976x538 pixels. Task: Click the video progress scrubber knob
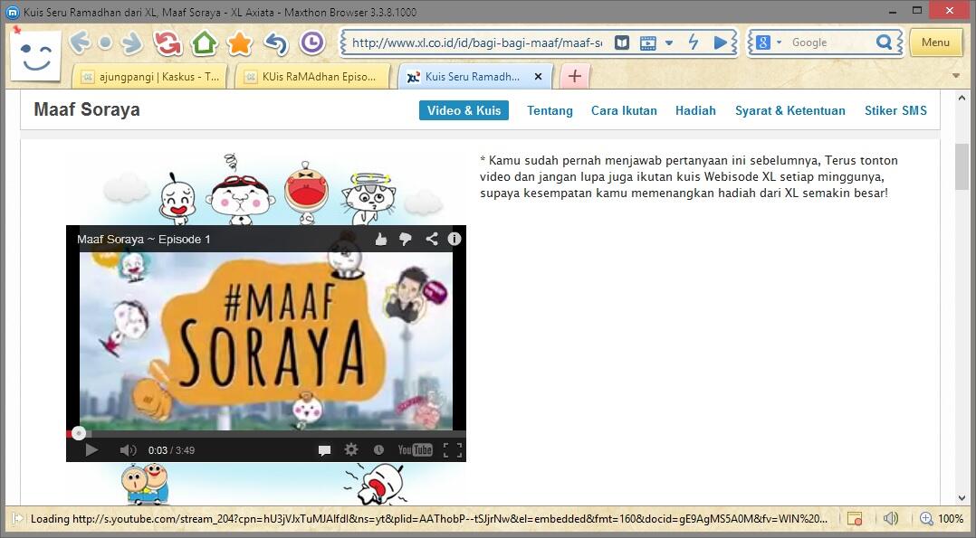point(79,433)
